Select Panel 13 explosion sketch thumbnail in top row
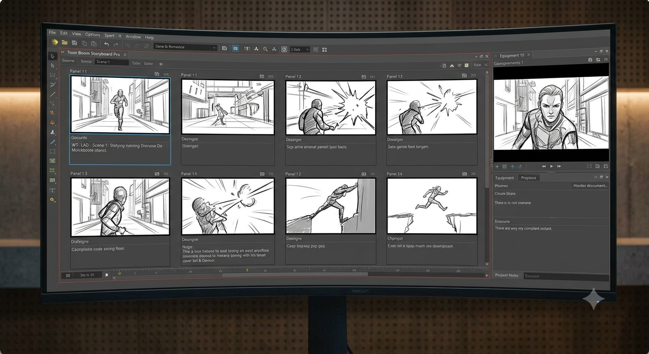 click(x=432, y=107)
